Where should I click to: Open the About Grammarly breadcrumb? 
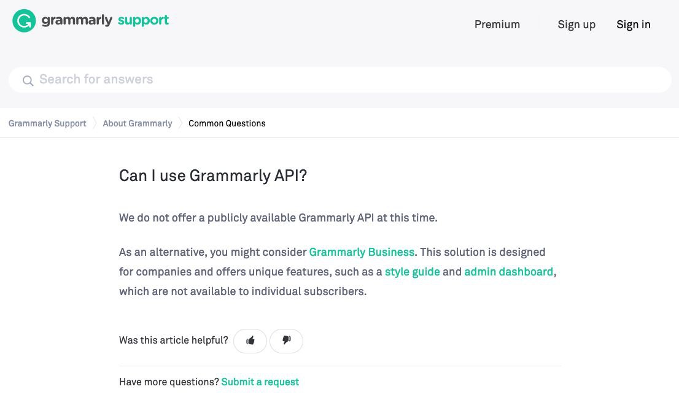pyautogui.click(x=138, y=123)
